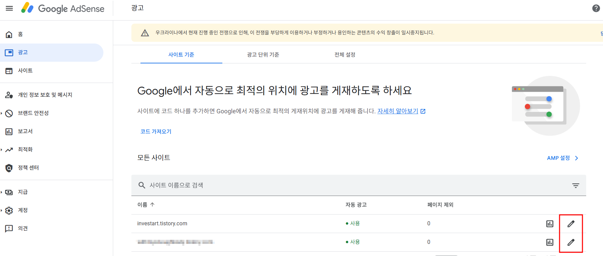Click the 정책 센터 shield icon

9,168
